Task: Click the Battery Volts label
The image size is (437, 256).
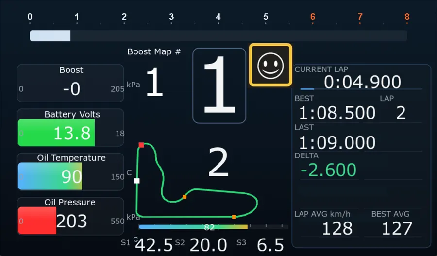Action: pyautogui.click(x=72, y=114)
